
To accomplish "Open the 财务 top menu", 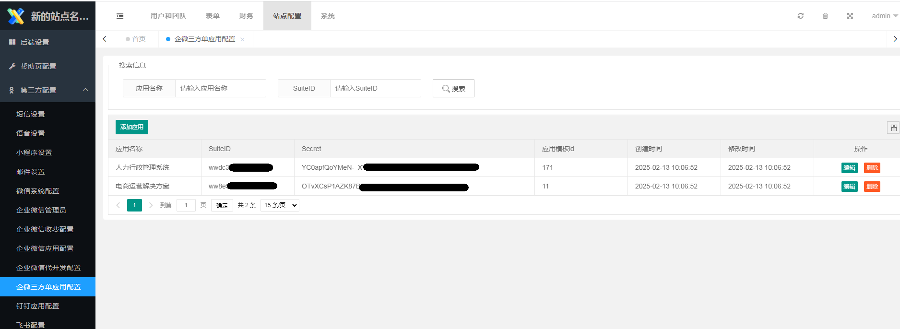I will tap(246, 16).
